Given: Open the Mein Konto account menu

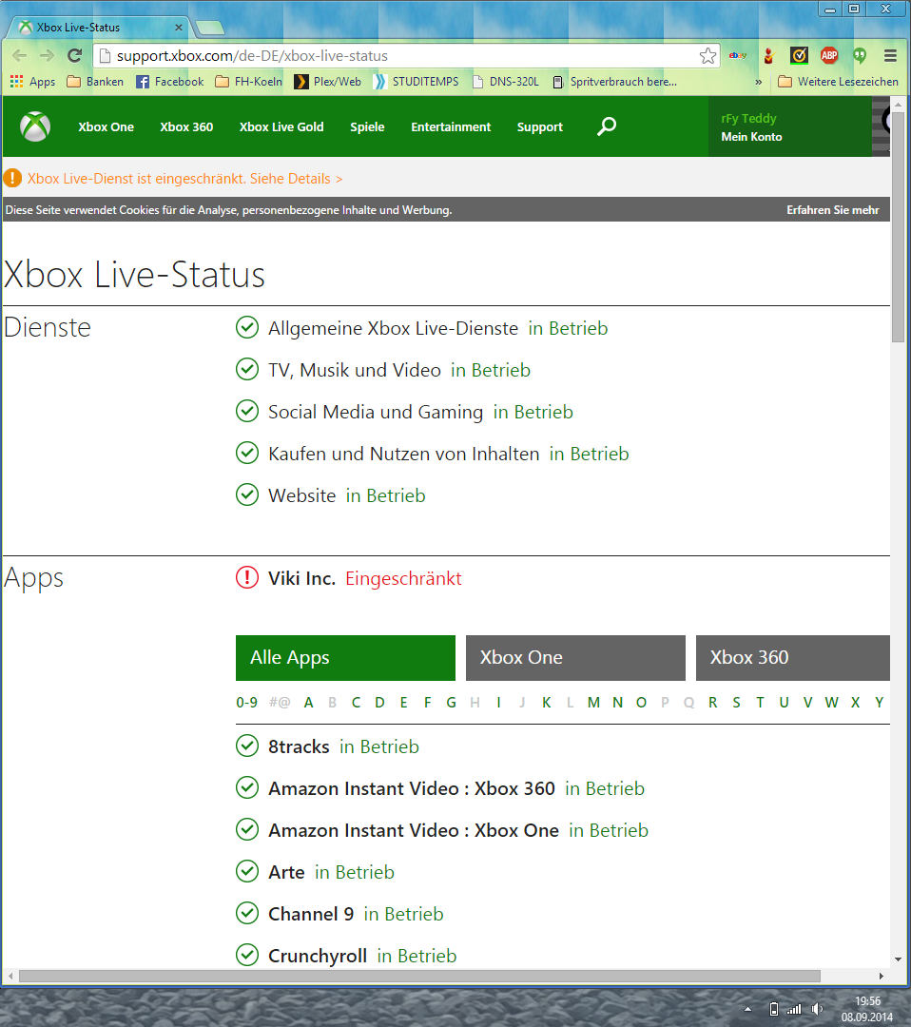Looking at the screenshot, I should (751, 137).
